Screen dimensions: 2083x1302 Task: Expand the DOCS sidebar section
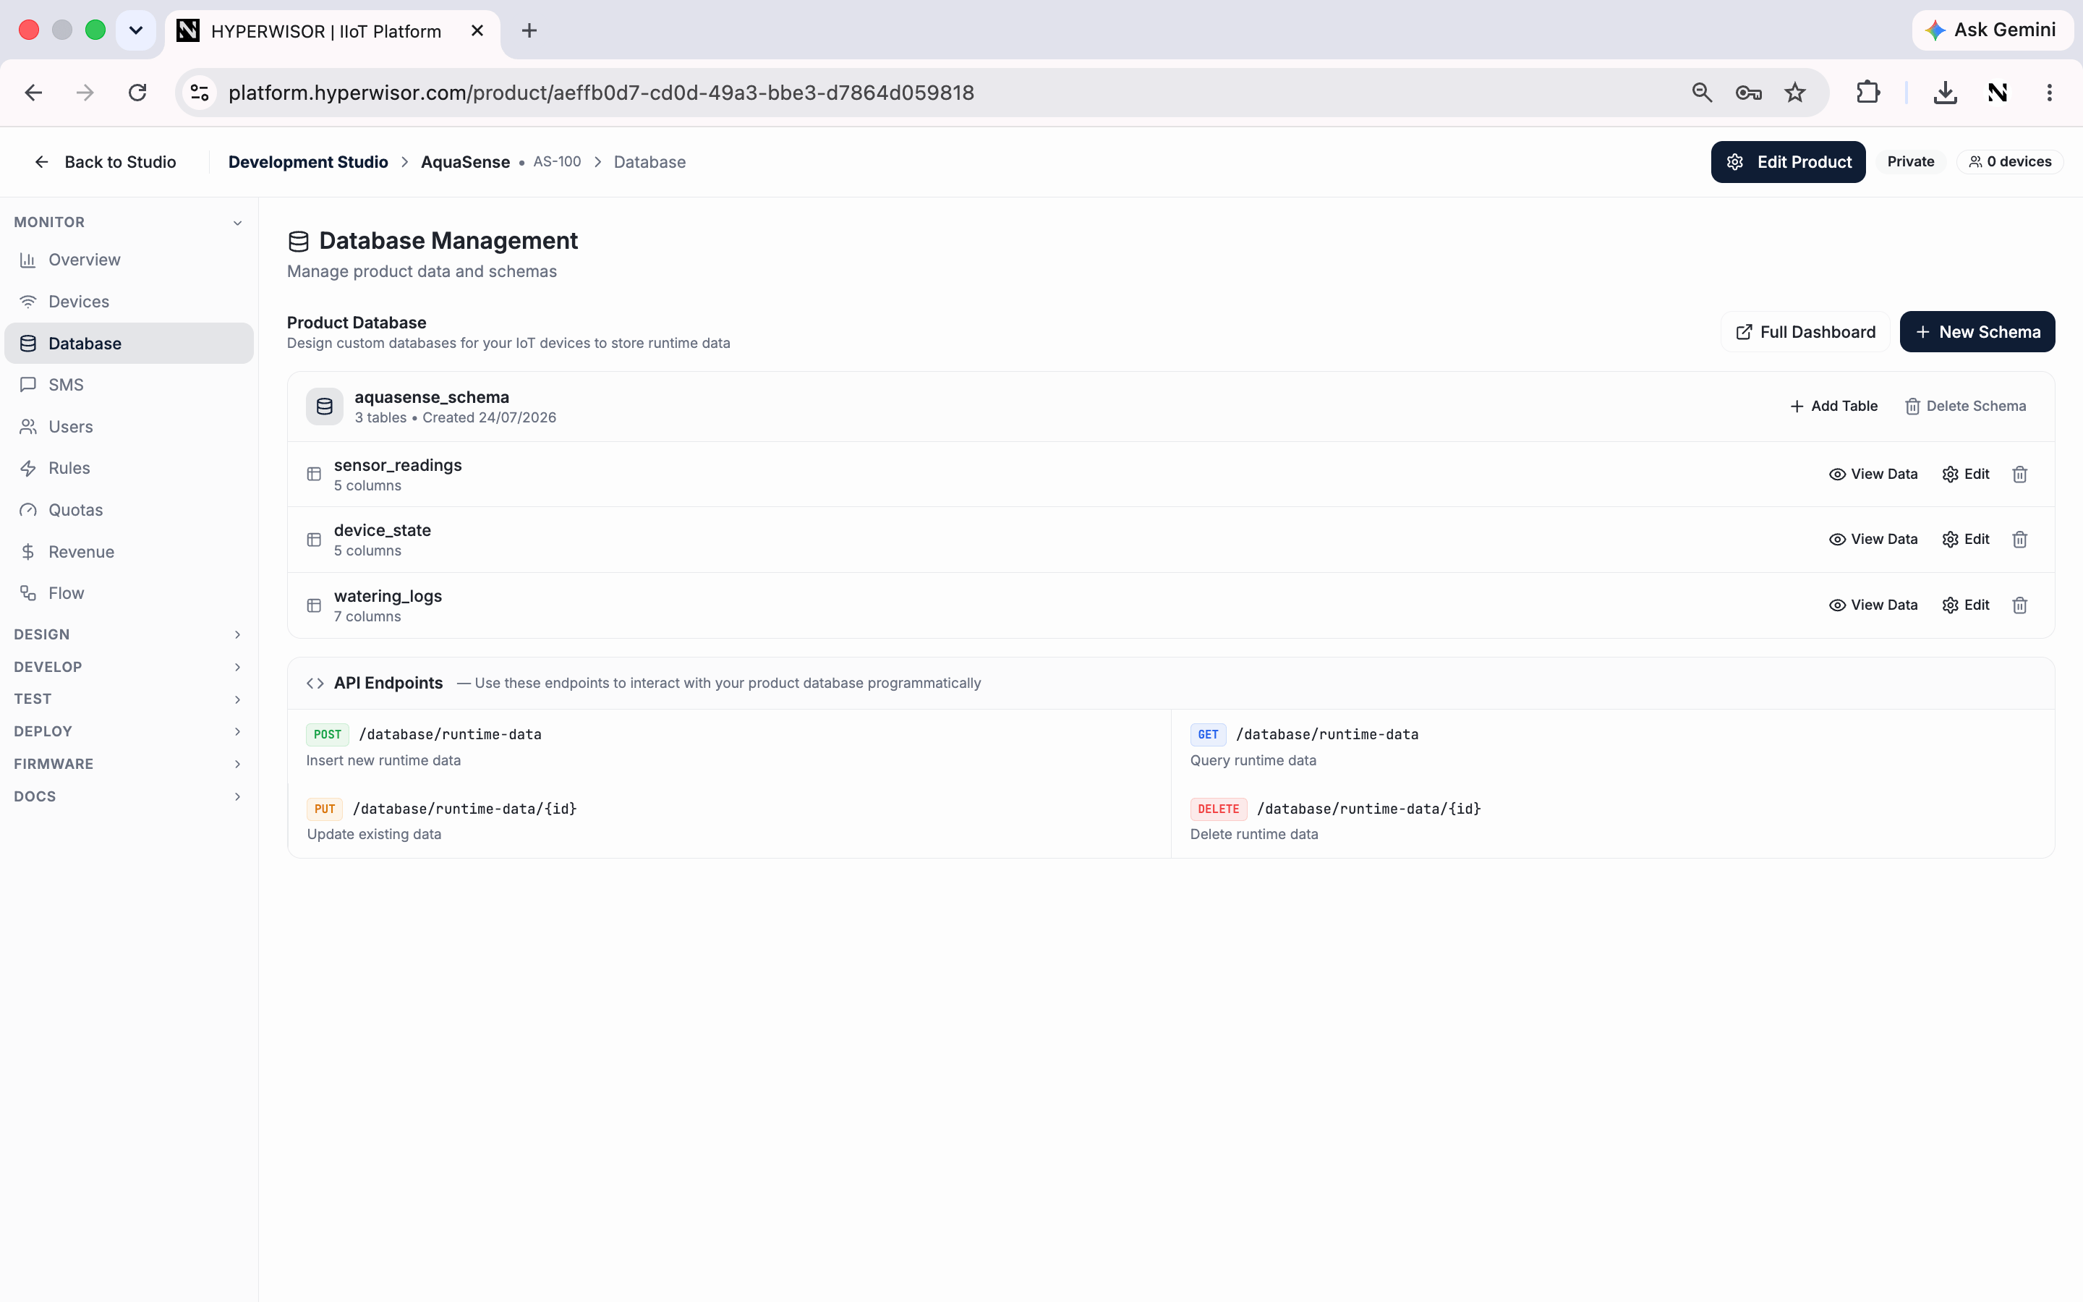click(x=128, y=796)
